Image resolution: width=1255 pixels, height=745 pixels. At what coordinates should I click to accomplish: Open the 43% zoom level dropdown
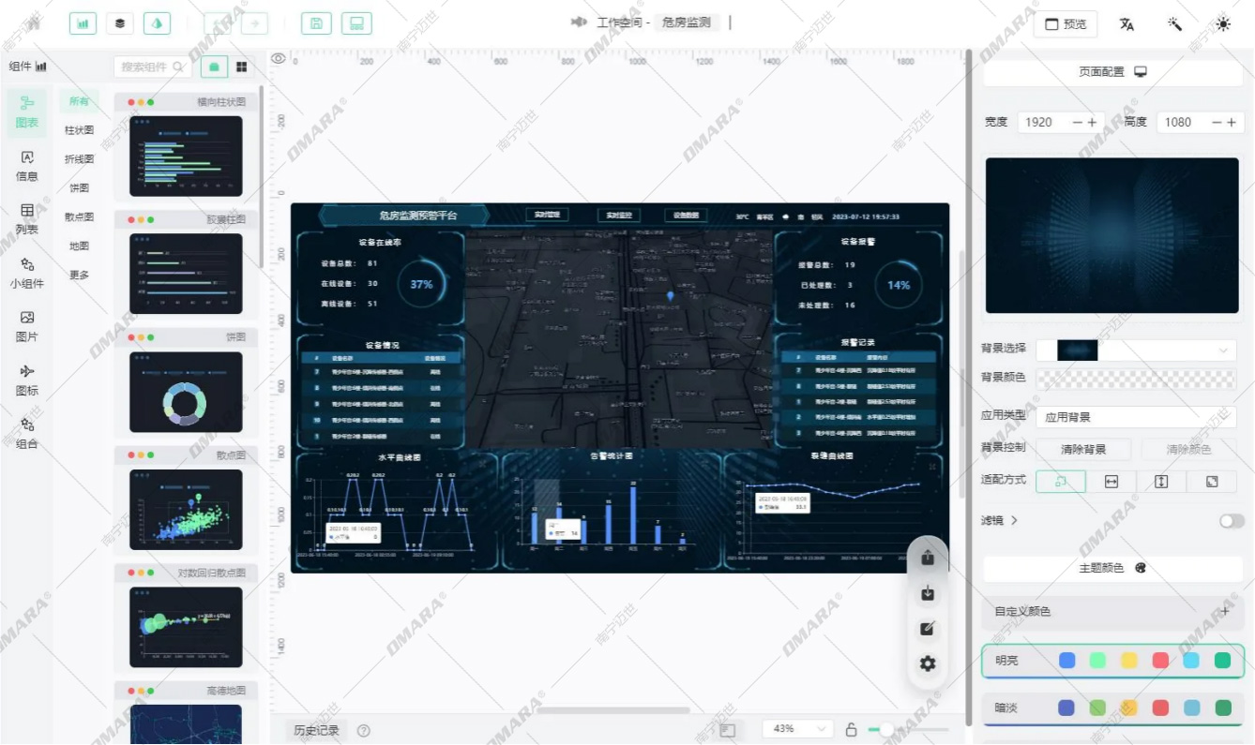click(797, 729)
